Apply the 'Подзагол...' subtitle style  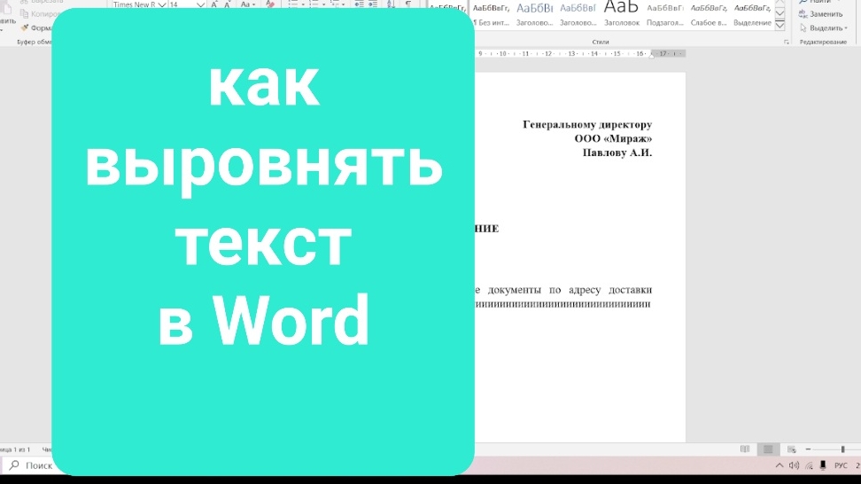click(x=665, y=14)
